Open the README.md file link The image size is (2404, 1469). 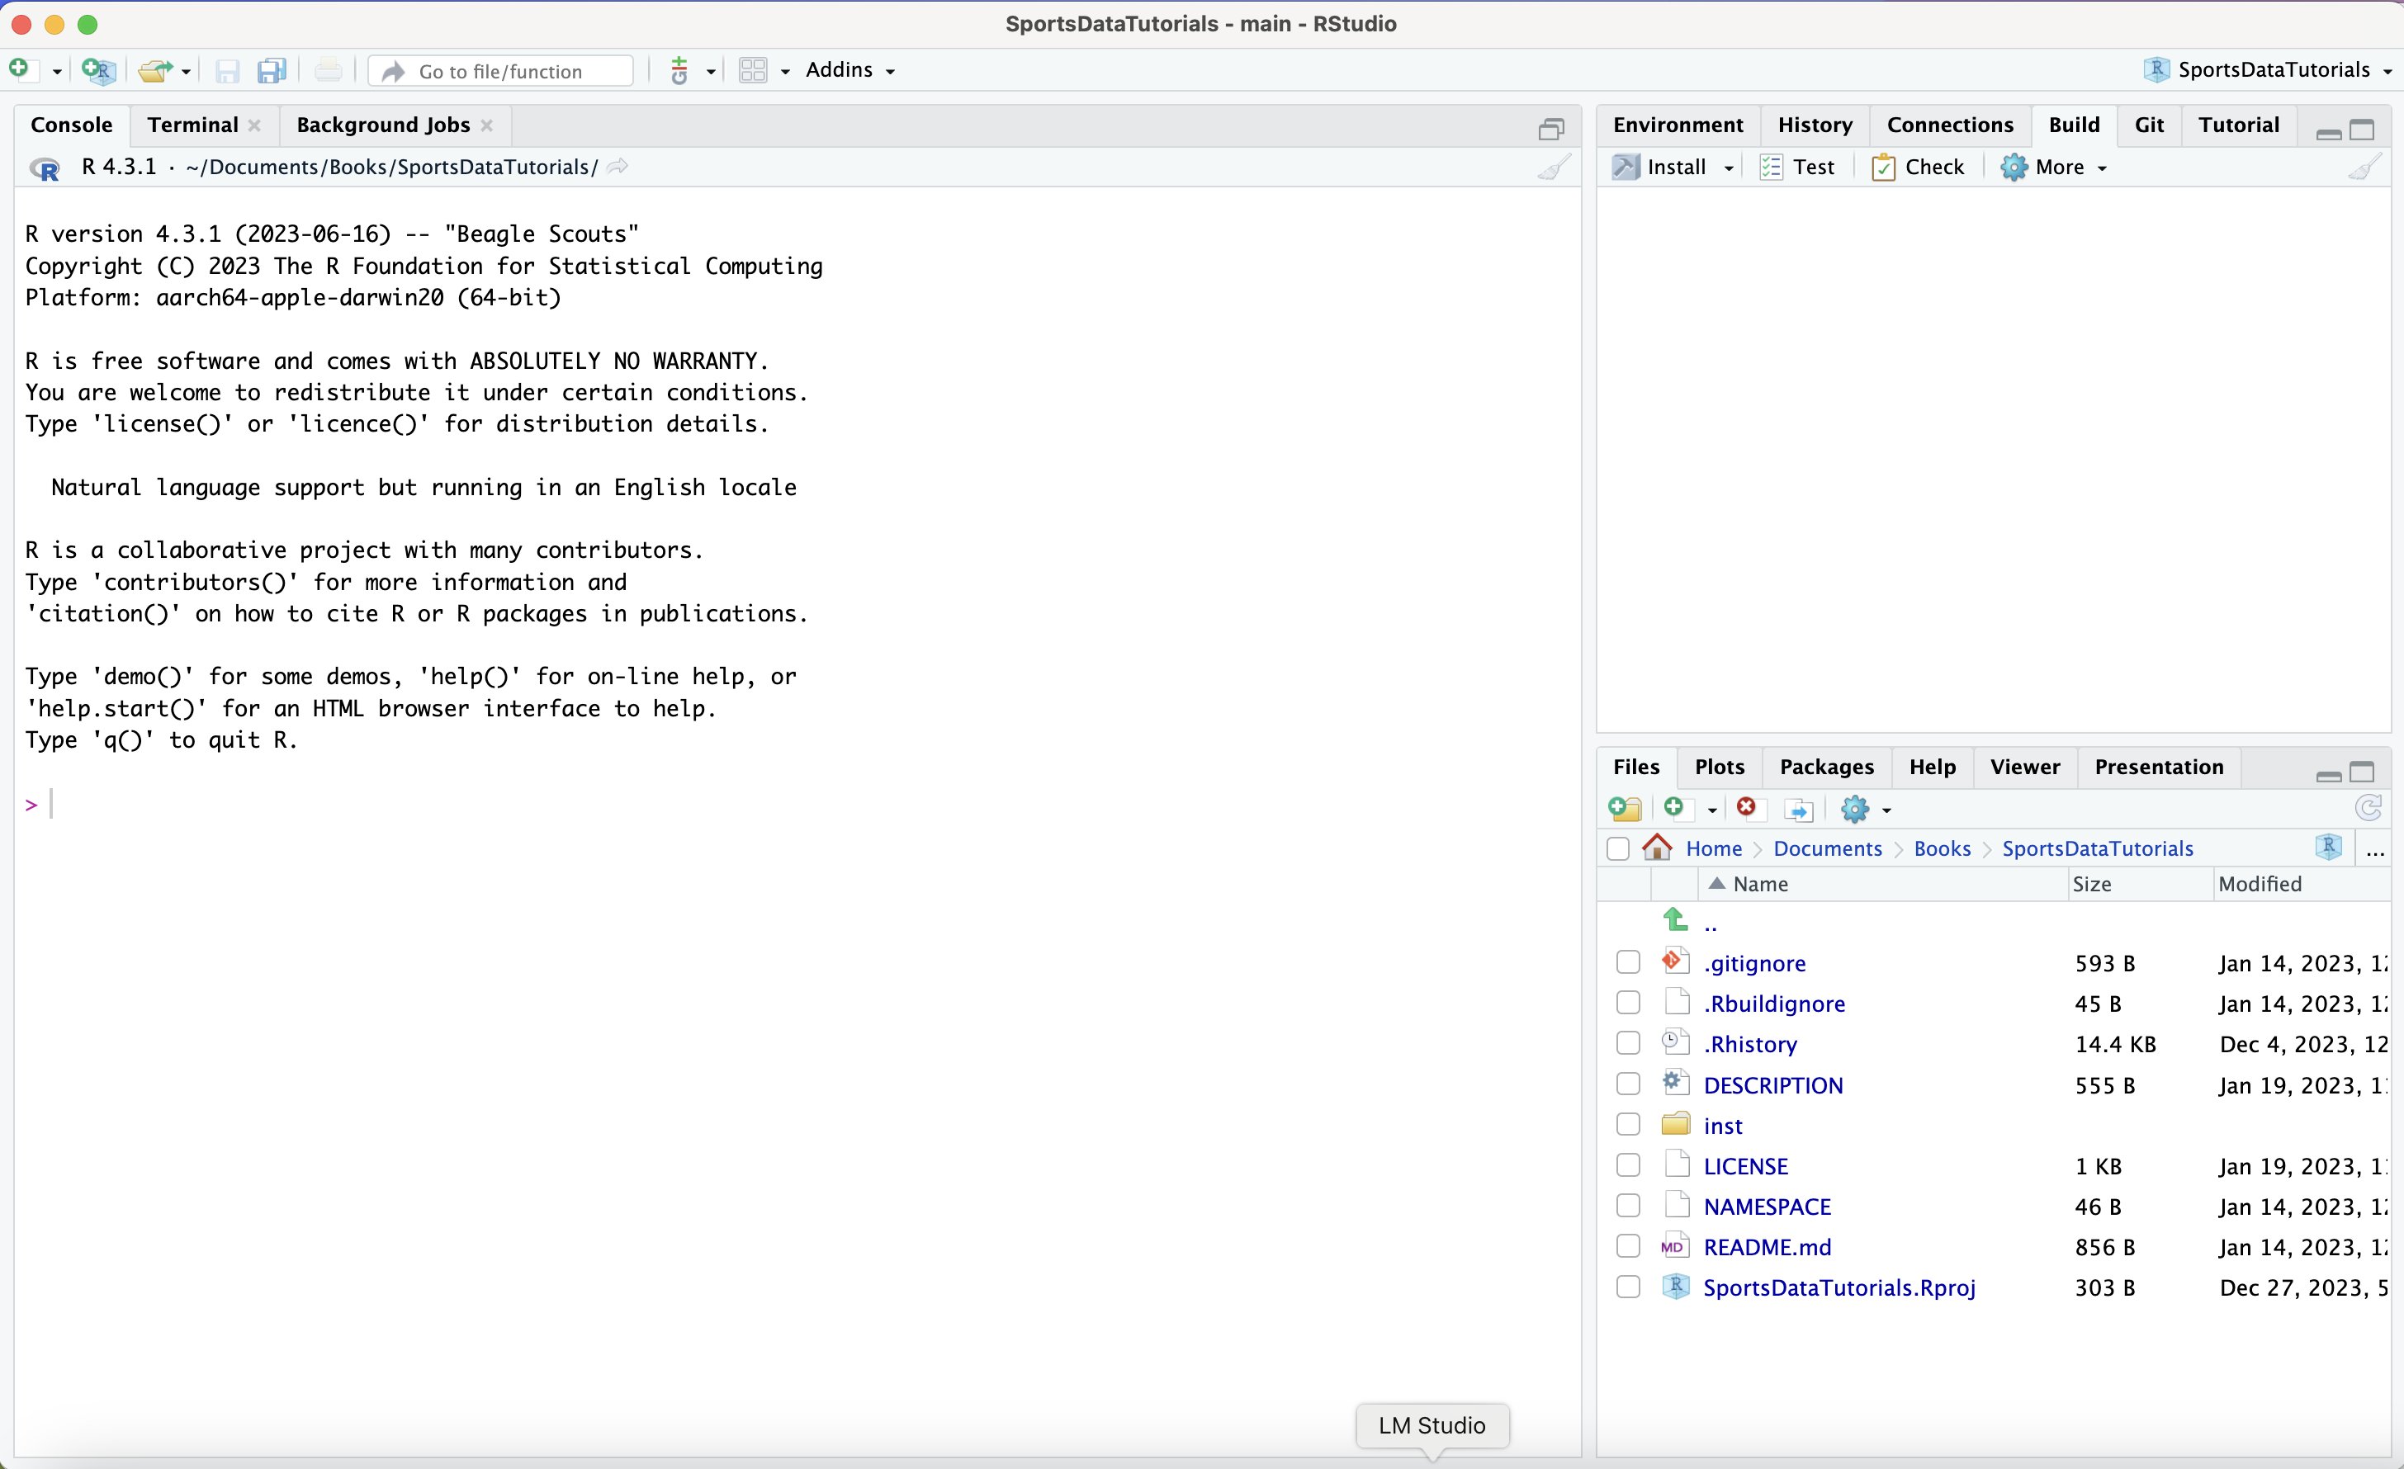click(1767, 1247)
